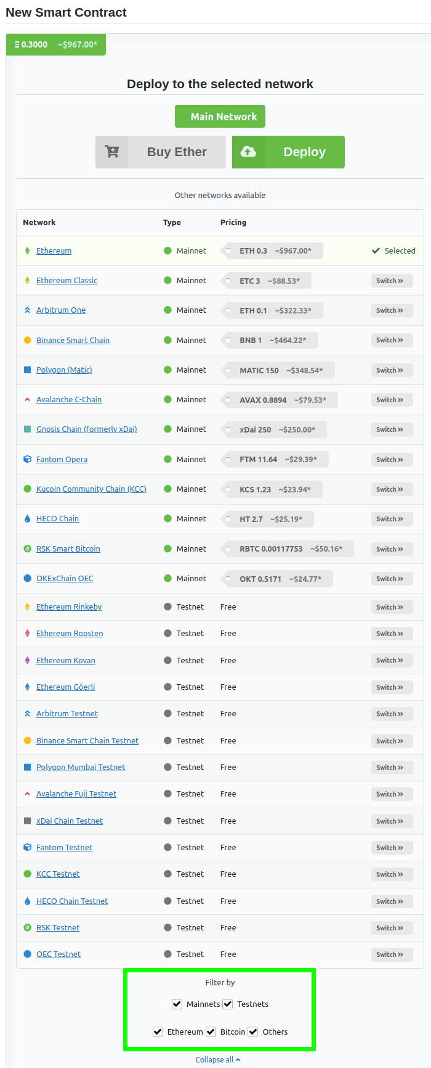Uncheck the Mainnets filter checkbox
Screen dimensions: 431x1068
(177, 1004)
